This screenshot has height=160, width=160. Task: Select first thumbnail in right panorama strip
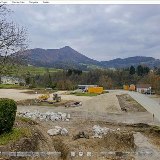pos(104,153)
